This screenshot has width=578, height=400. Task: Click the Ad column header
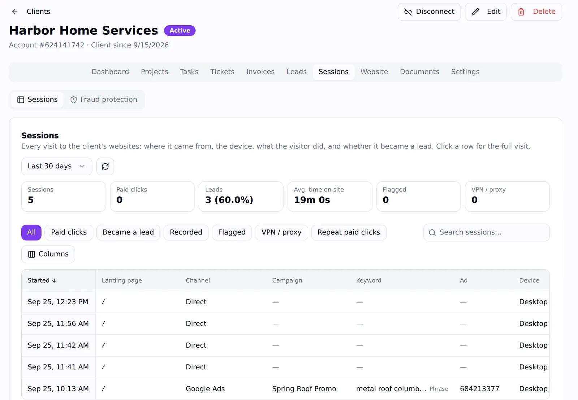pos(464,280)
